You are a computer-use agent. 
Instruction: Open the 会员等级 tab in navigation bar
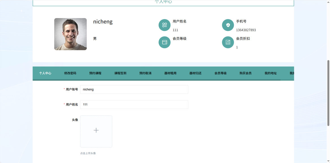click(x=221, y=73)
